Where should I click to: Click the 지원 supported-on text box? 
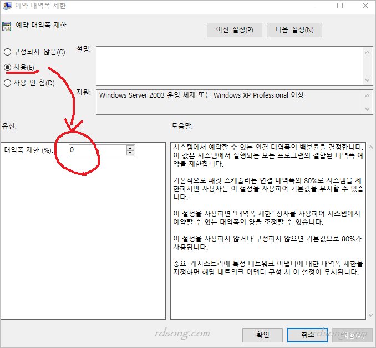click(230, 102)
